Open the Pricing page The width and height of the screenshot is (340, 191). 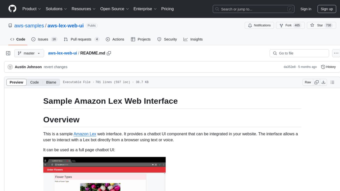click(x=167, y=9)
